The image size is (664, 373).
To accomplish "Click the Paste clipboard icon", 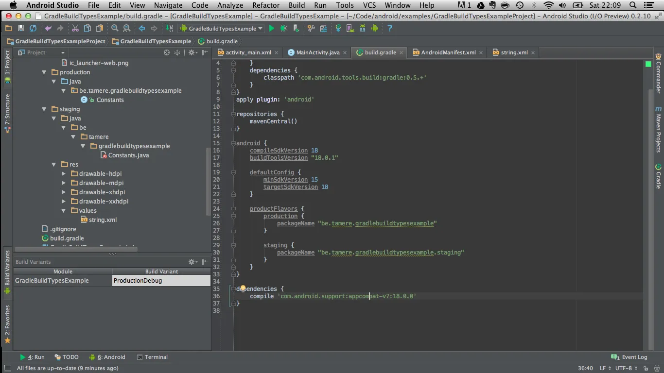I will tap(99, 29).
